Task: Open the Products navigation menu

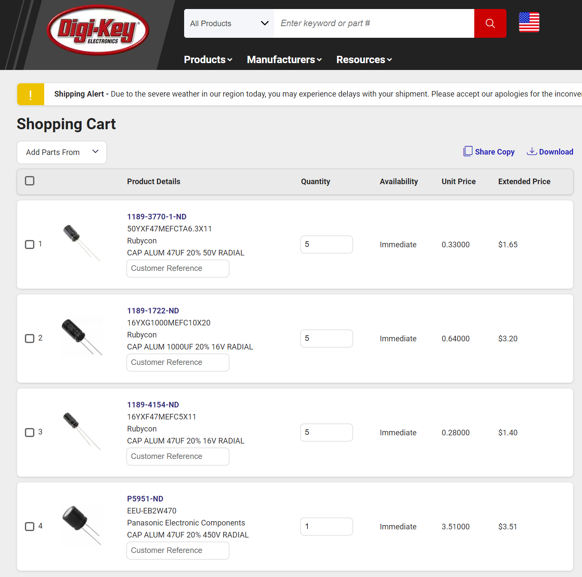Action: tap(208, 60)
